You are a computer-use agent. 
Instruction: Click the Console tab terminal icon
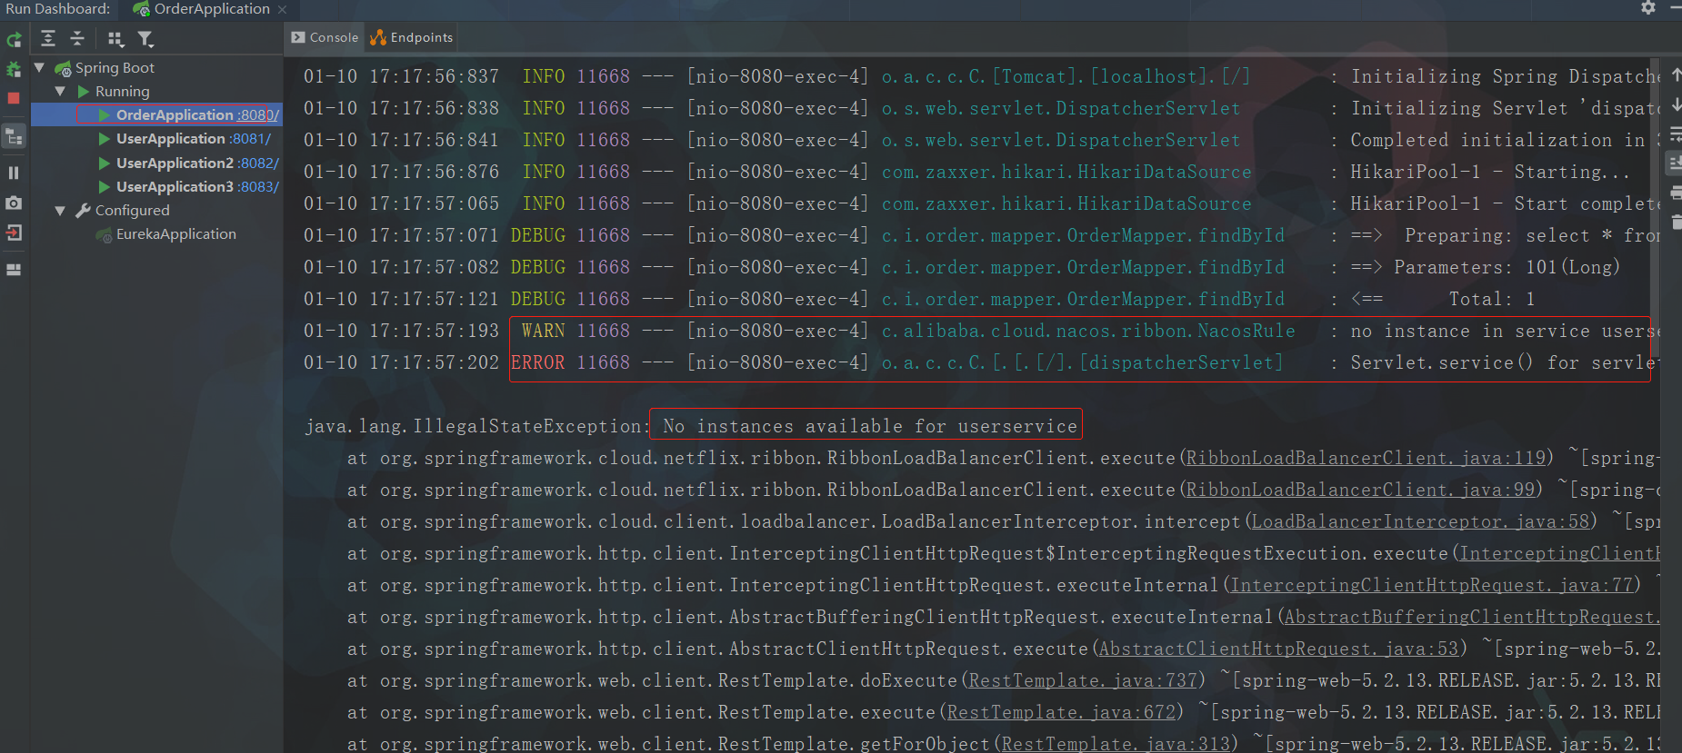pos(298,37)
